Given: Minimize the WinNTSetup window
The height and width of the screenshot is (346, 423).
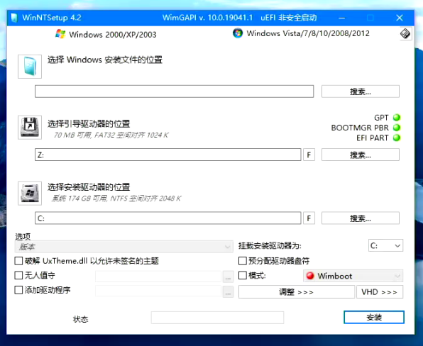Looking at the screenshot, I should [342, 18].
